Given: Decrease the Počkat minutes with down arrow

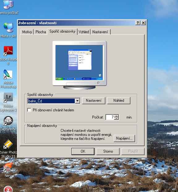Looking at the screenshot, I should (x=117, y=118).
